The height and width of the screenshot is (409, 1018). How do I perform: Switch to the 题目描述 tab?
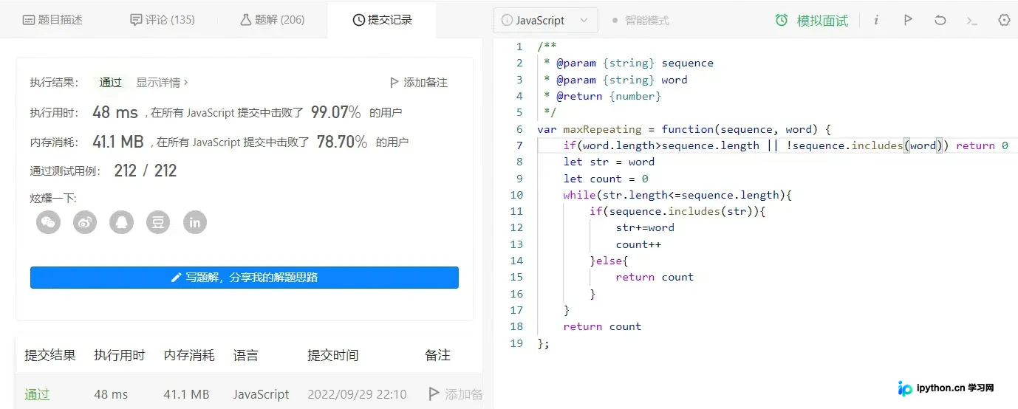[x=52, y=20]
